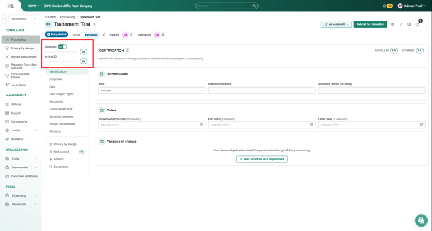Click Add a contact or a department
Screen dimensions: 432x231
click(262, 159)
